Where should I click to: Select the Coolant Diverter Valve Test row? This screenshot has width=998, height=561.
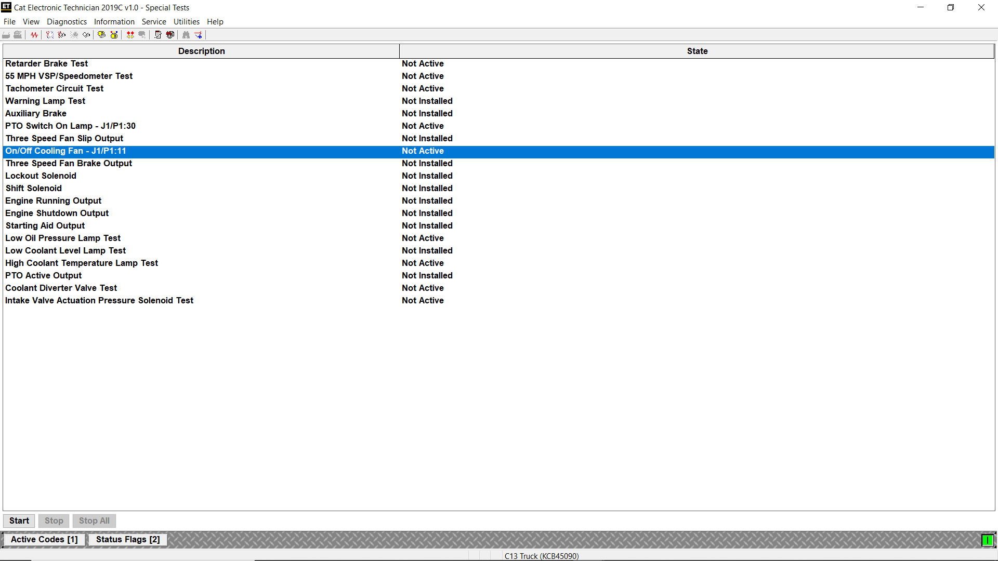click(61, 288)
